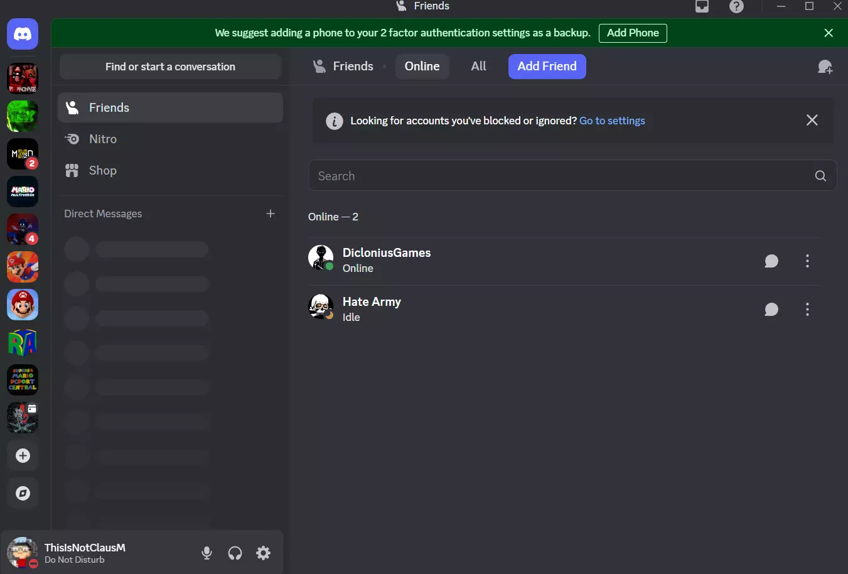
Task: Open the Inbox icon in title bar
Action: tap(702, 6)
